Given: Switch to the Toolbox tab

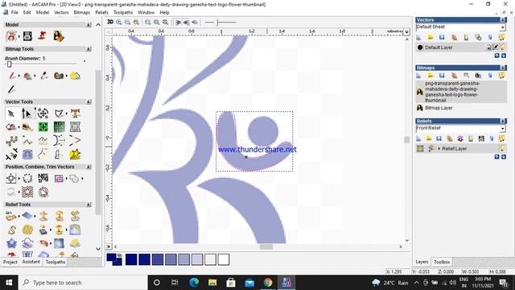Looking at the screenshot, I should point(442,262).
